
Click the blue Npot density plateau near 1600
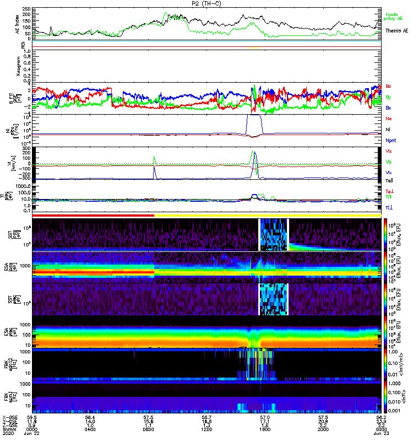pyautogui.click(x=254, y=115)
